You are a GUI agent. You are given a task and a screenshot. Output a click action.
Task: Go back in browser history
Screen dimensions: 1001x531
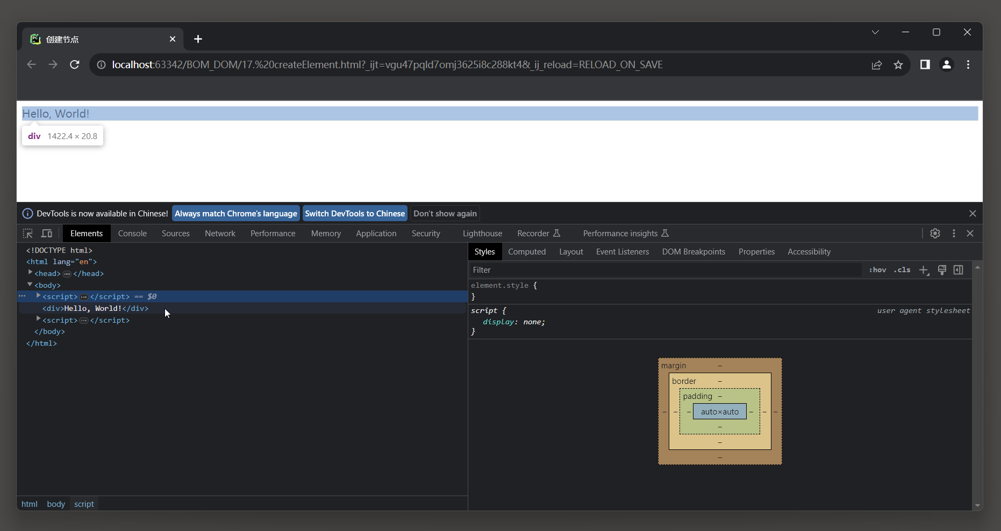click(31, 64)
